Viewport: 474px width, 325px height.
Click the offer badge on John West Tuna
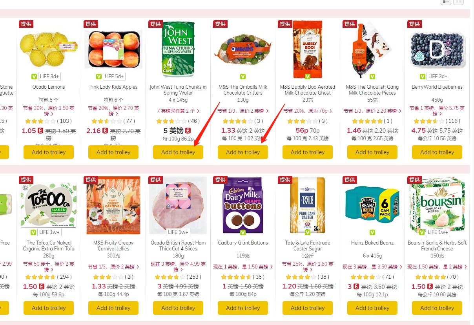click(156, 24)
